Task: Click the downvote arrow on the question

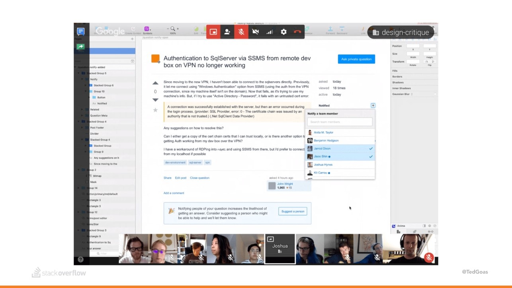Action: tap(155, 100)
